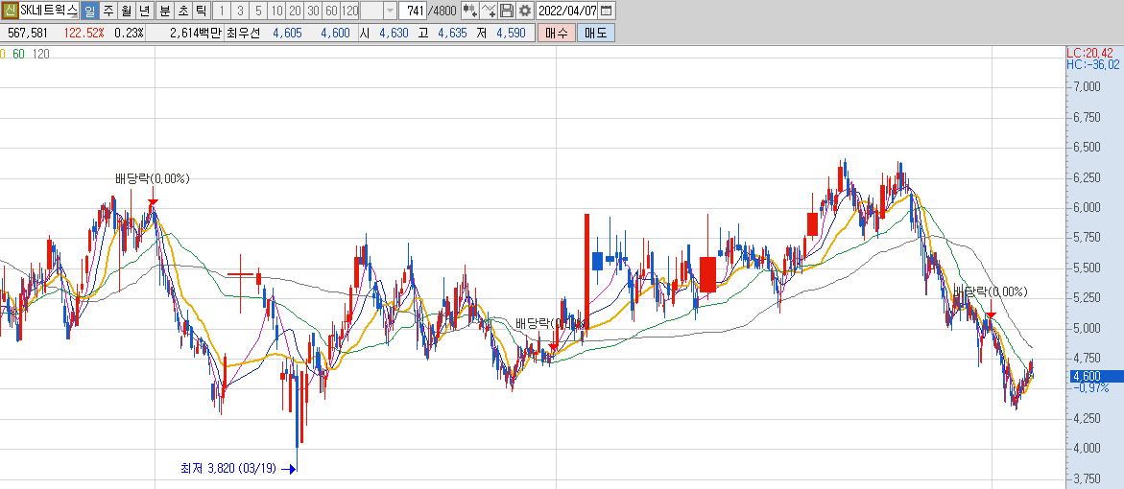Click the bar count field showing 741
1124x489 pixels.
pos(412,11)
